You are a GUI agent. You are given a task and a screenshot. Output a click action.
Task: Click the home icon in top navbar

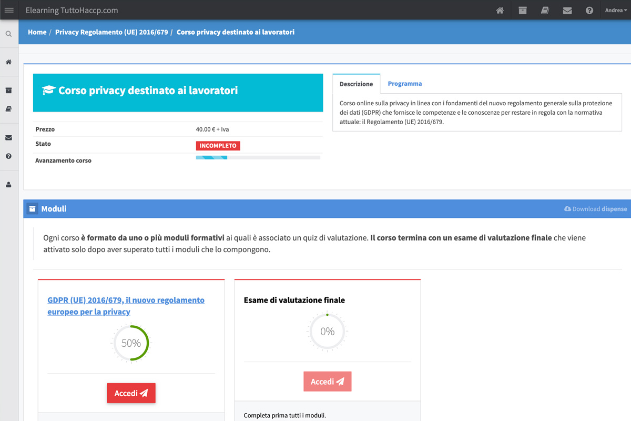(500, 11)
